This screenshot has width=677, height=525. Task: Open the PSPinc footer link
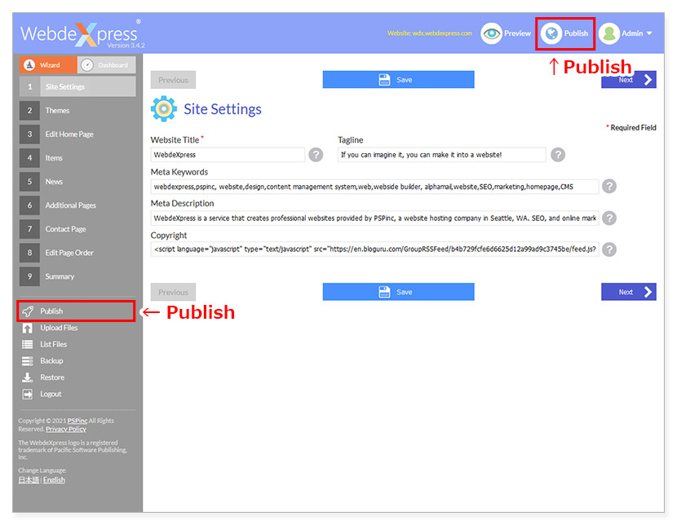(77, 421)
